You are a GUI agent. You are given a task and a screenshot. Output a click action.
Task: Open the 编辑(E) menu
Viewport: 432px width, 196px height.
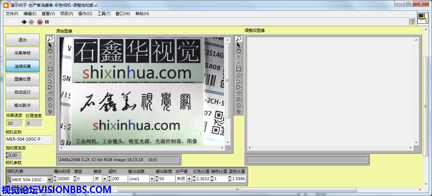click(30, 14)
